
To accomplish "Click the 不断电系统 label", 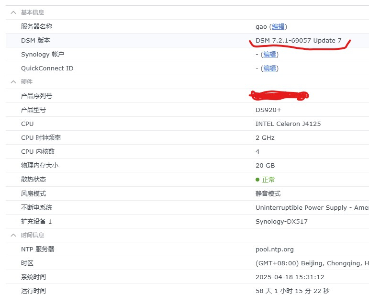I will click(36, 207).
